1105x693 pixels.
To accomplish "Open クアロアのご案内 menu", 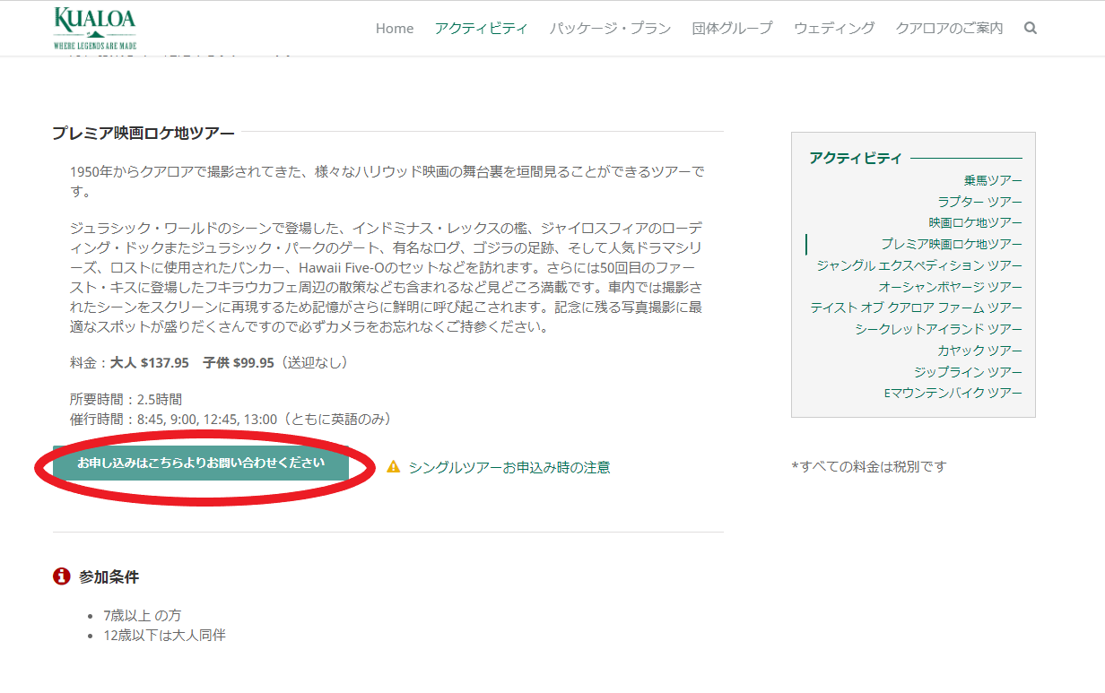I will (949, 29).
